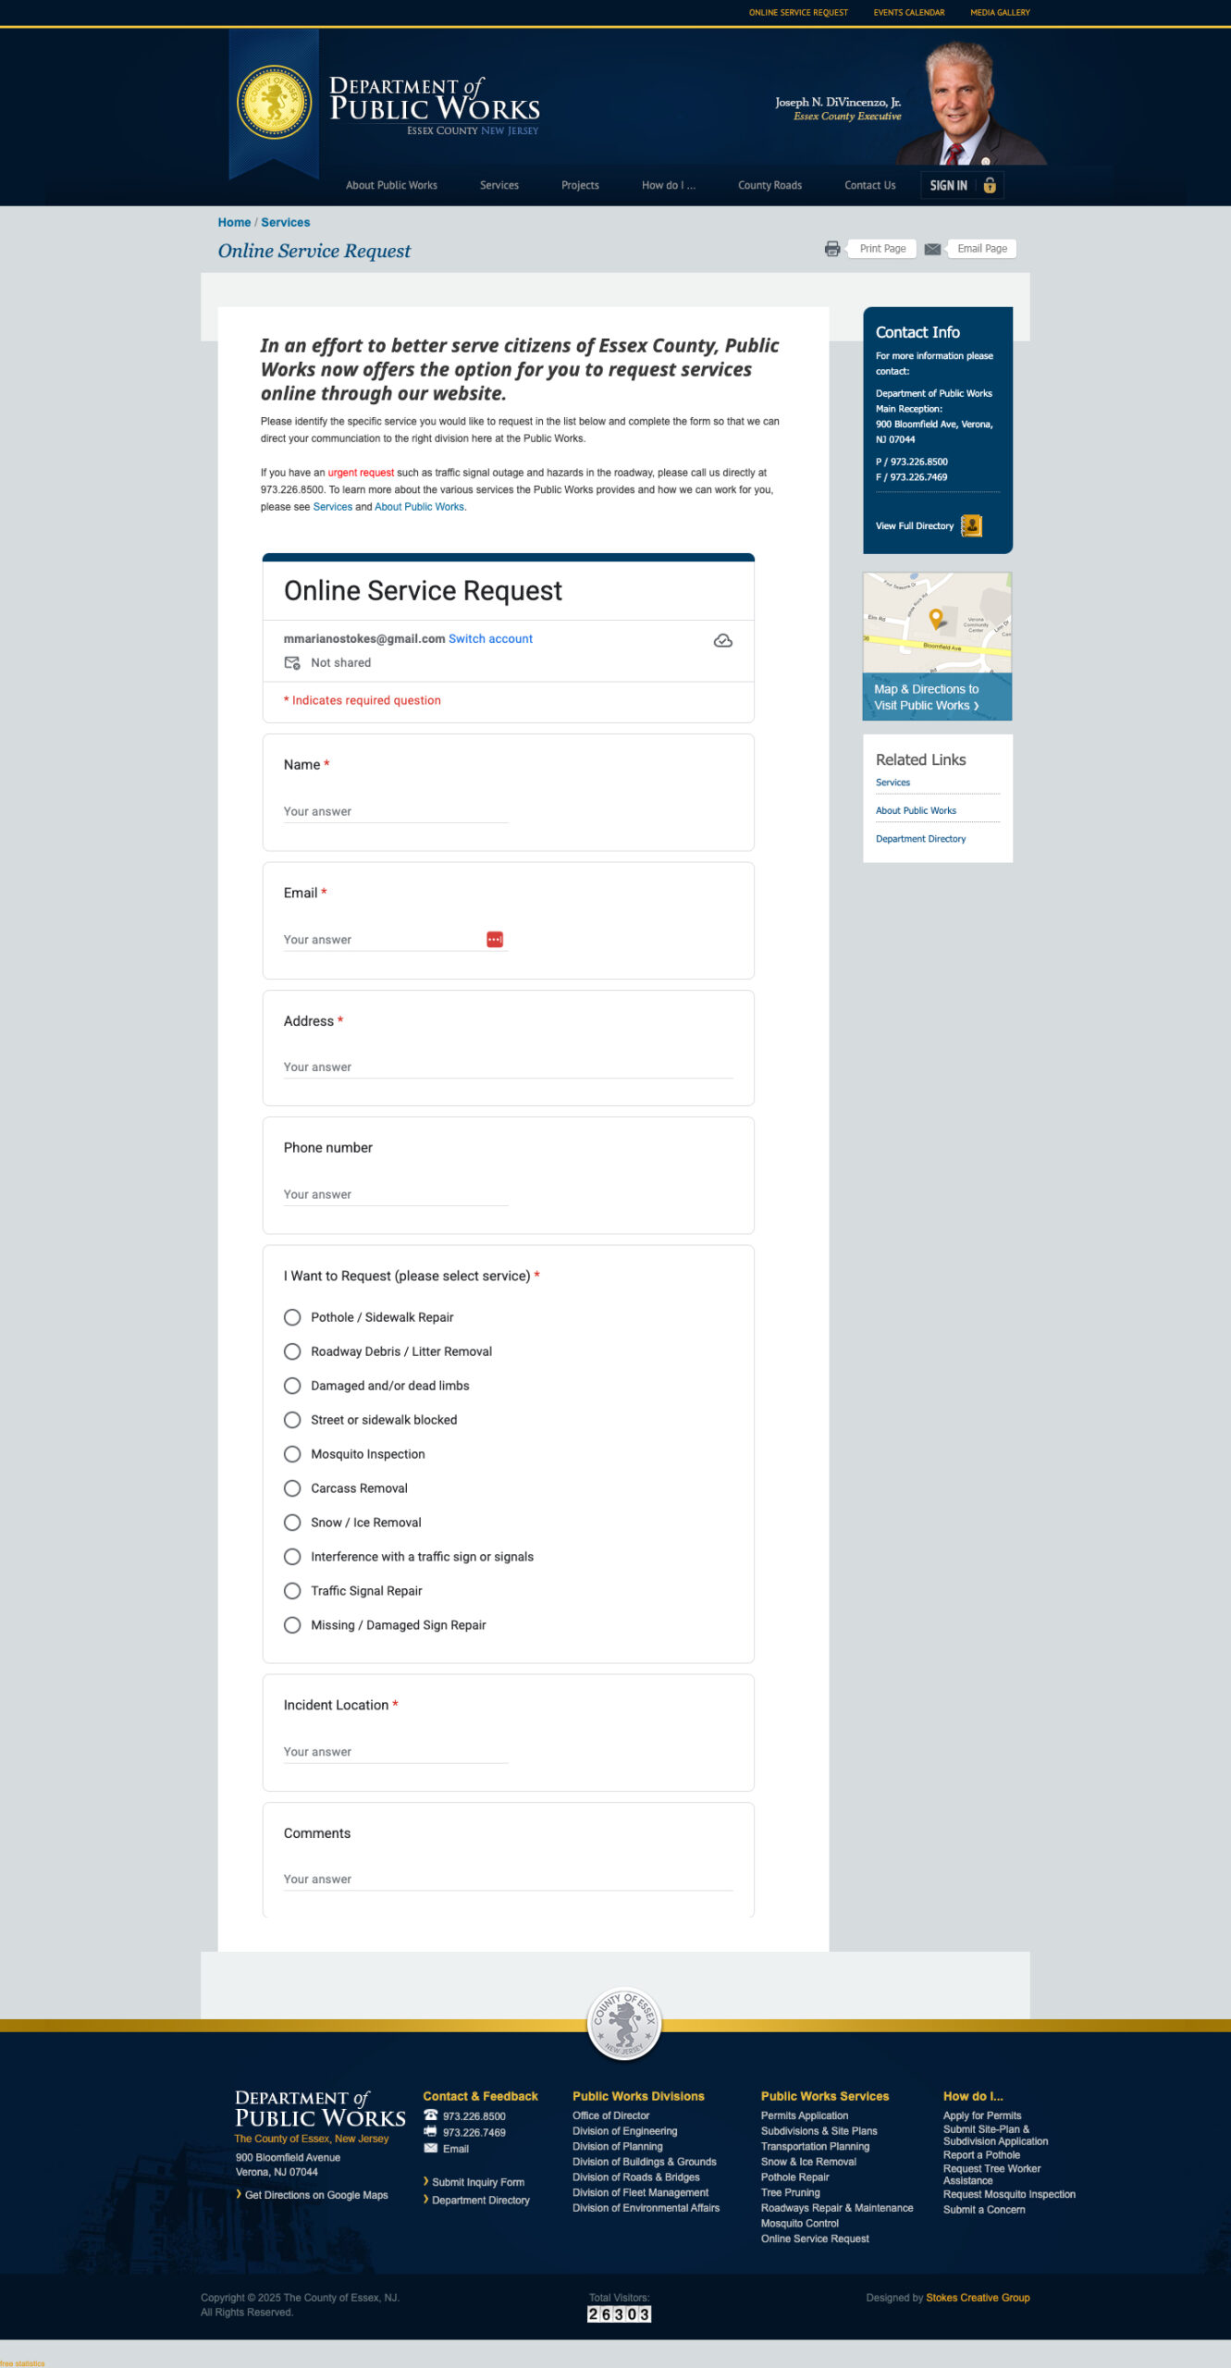Click the Name answer input field

[395, 811]
